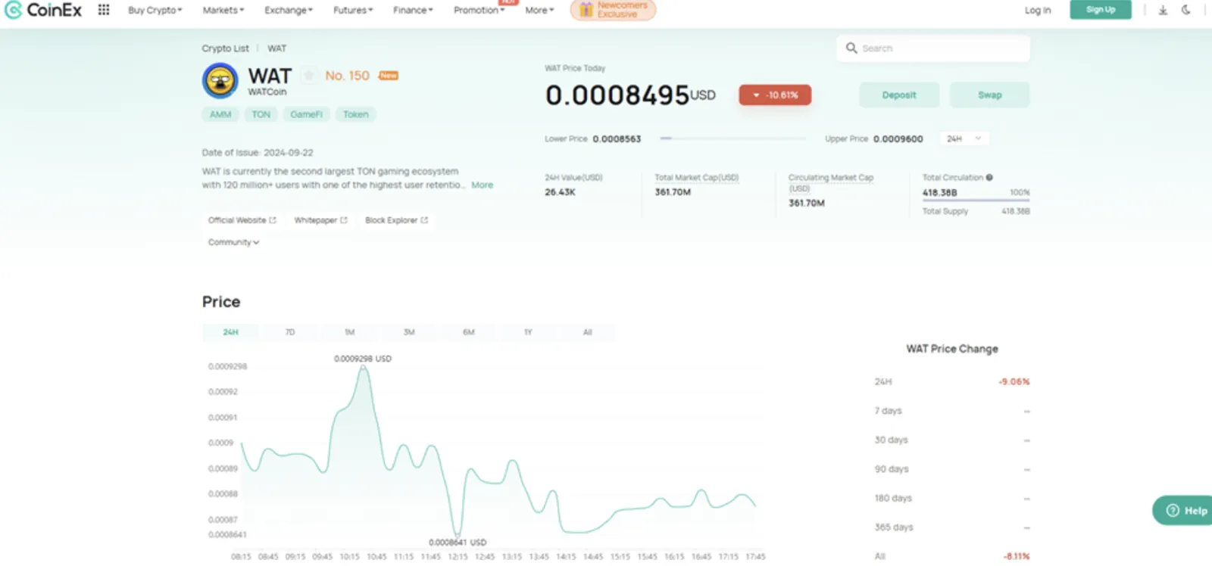
Task: Open Buy Crypto dropdown menu
Action: [x=155, y=10]
